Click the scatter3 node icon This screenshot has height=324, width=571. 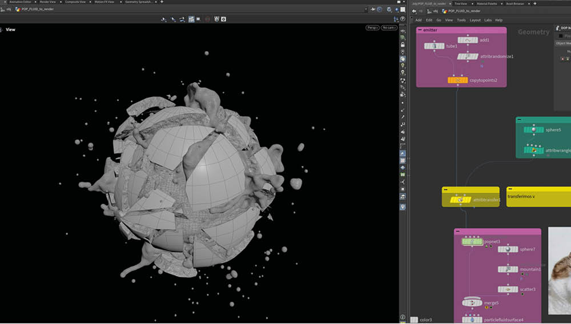tap(508, 289)
